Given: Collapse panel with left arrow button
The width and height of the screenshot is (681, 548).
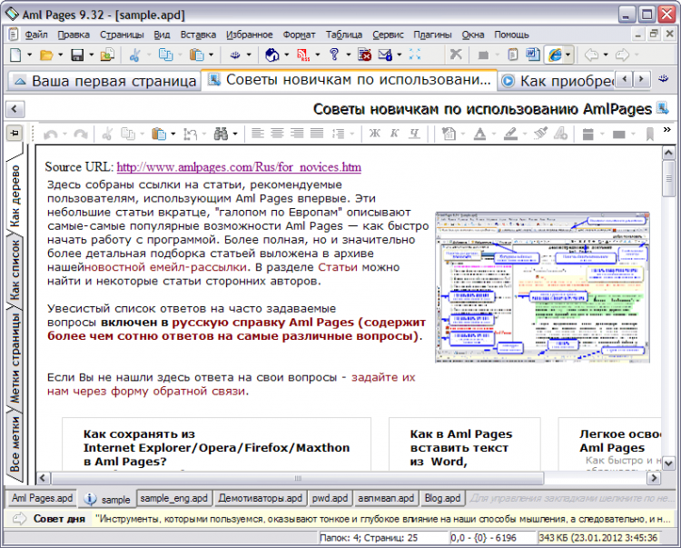Looking at the screenshot, I should (15, 109).
